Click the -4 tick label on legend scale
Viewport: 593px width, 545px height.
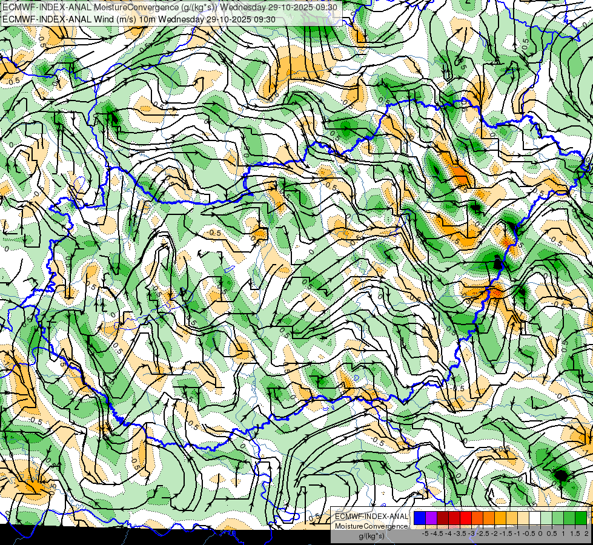448,533
